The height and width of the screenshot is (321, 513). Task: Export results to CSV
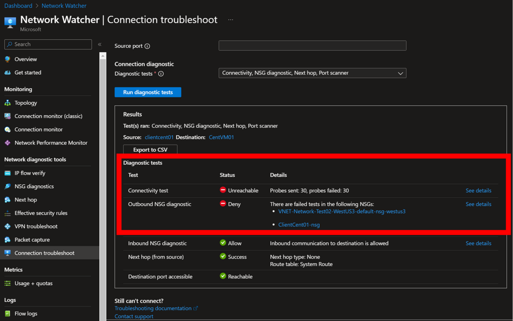(150, 150)
